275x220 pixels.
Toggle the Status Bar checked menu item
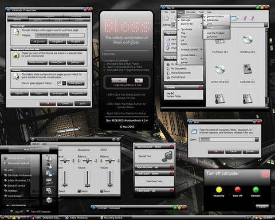click(186, 20)
